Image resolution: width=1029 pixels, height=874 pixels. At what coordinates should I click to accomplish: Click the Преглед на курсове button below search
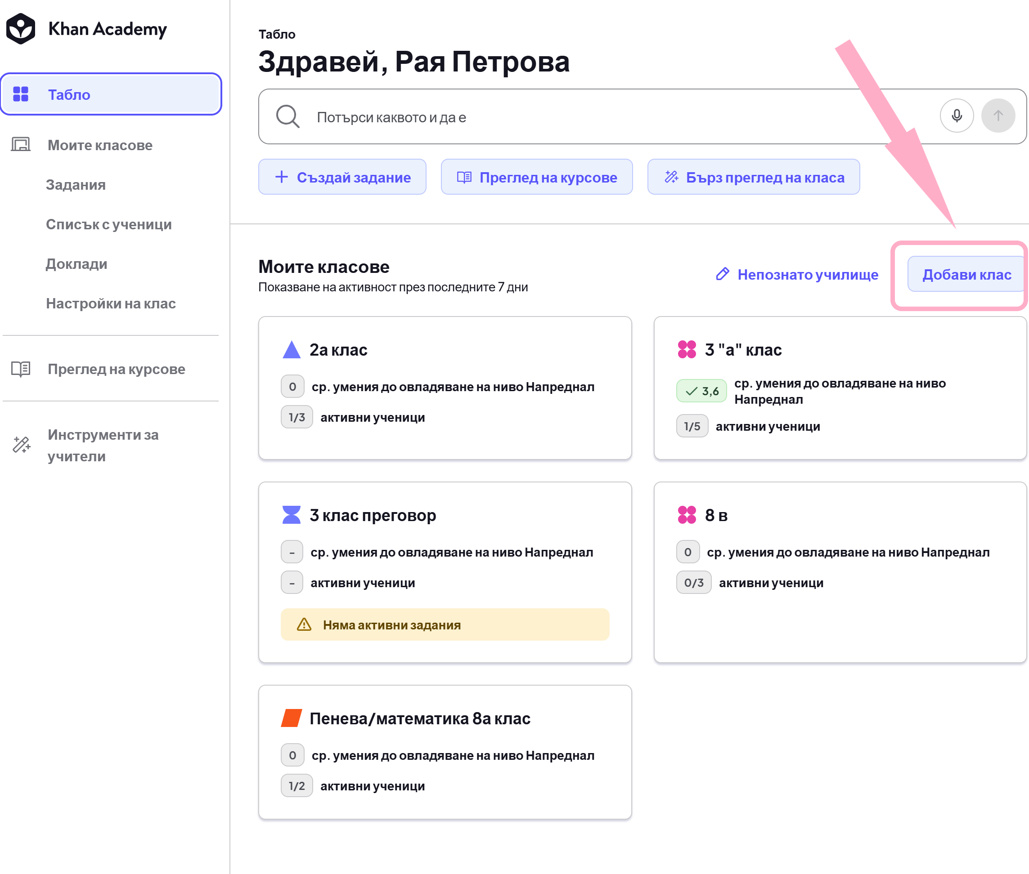click(x=537, y=177)
